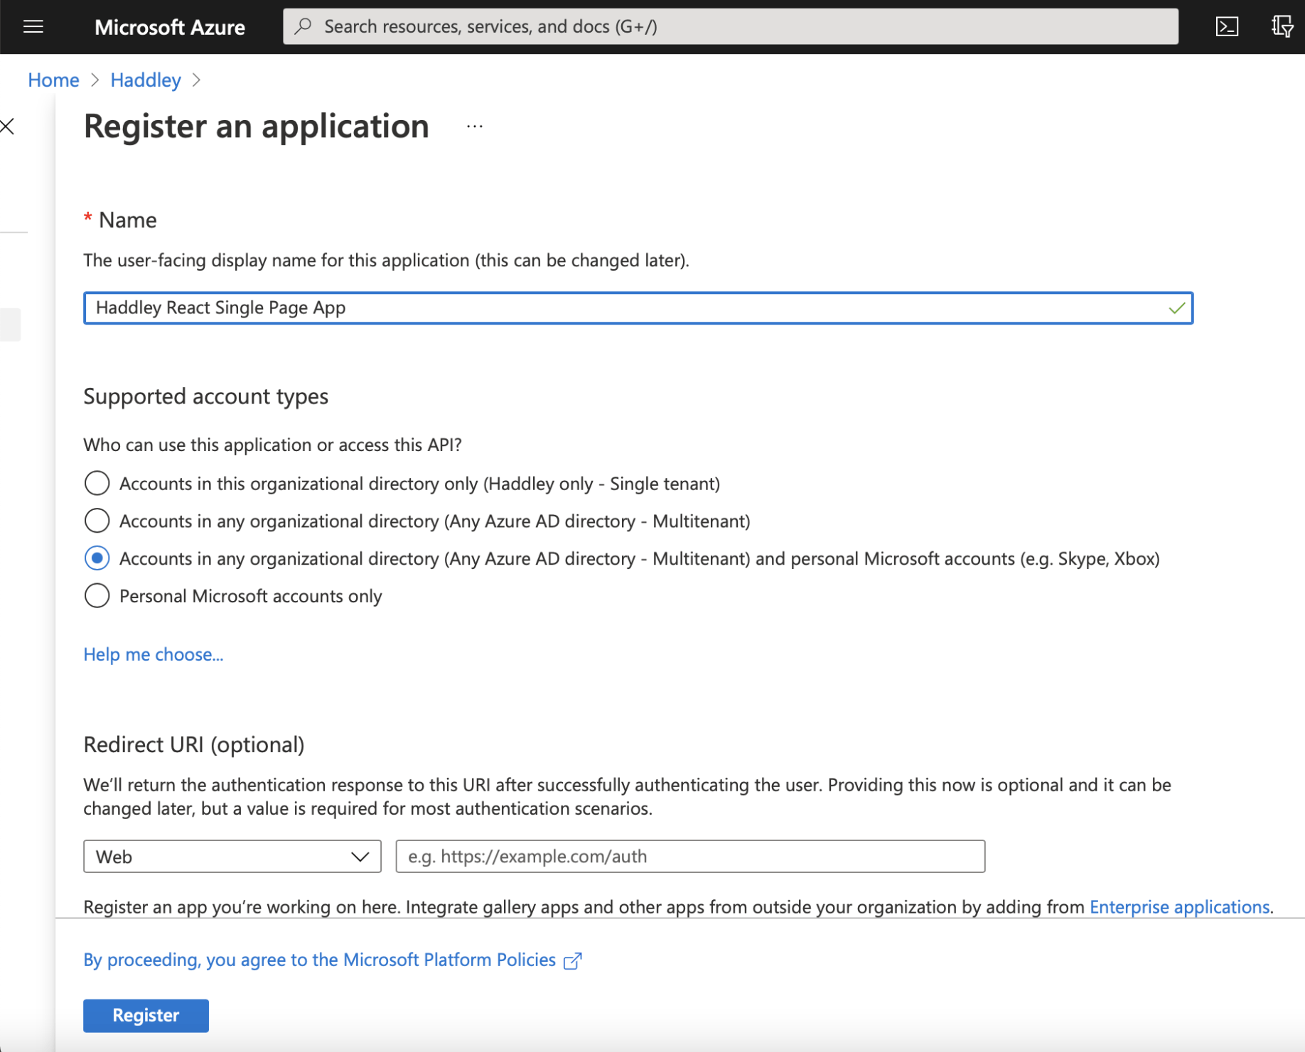Expand the Web platform dropdown
The height and width of the screenshot is (1052, 1305).
(x=232, y=857)
